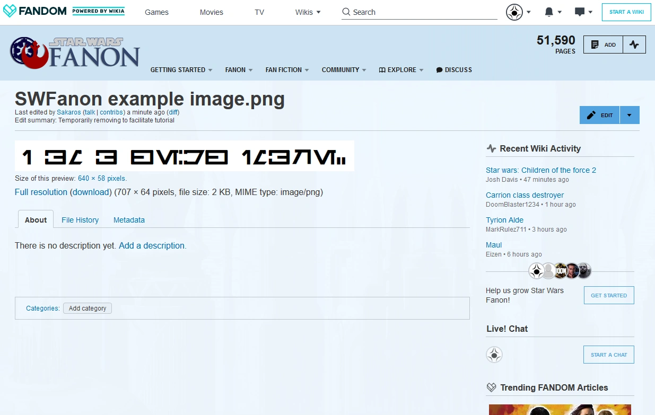This screenshot has height=415, width=655.
Task: Click the Trending FANDOM Articles heart icon
Action: 491,387
